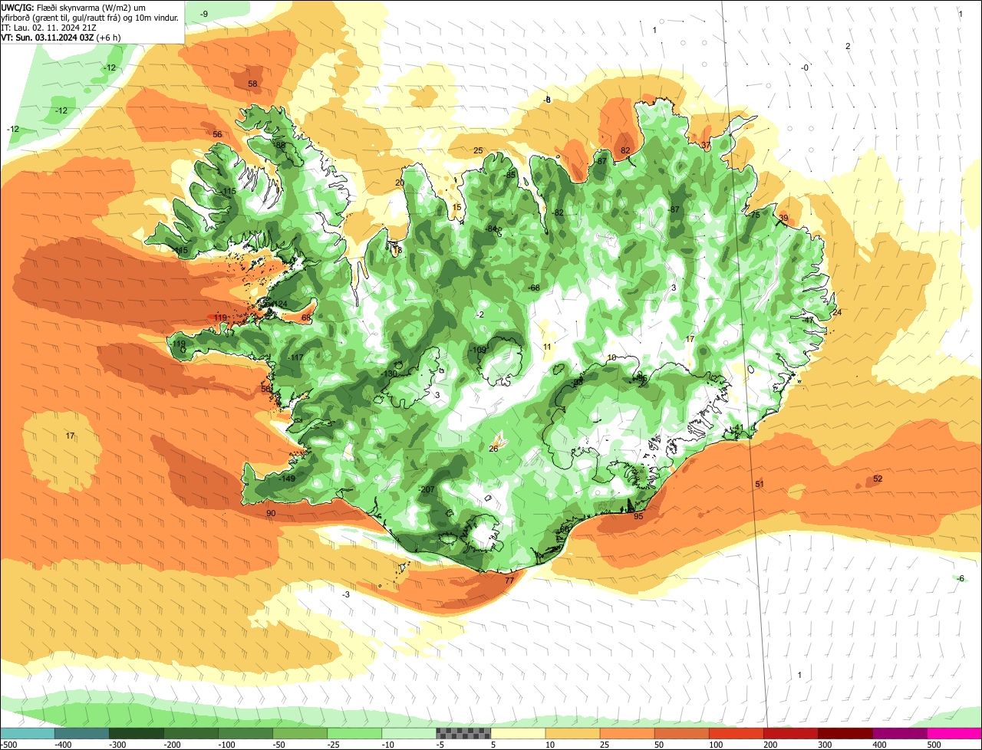Click the '-75' value in northeast Iceland
Viewport: 982px width, 750px height.
coord(754,215)
